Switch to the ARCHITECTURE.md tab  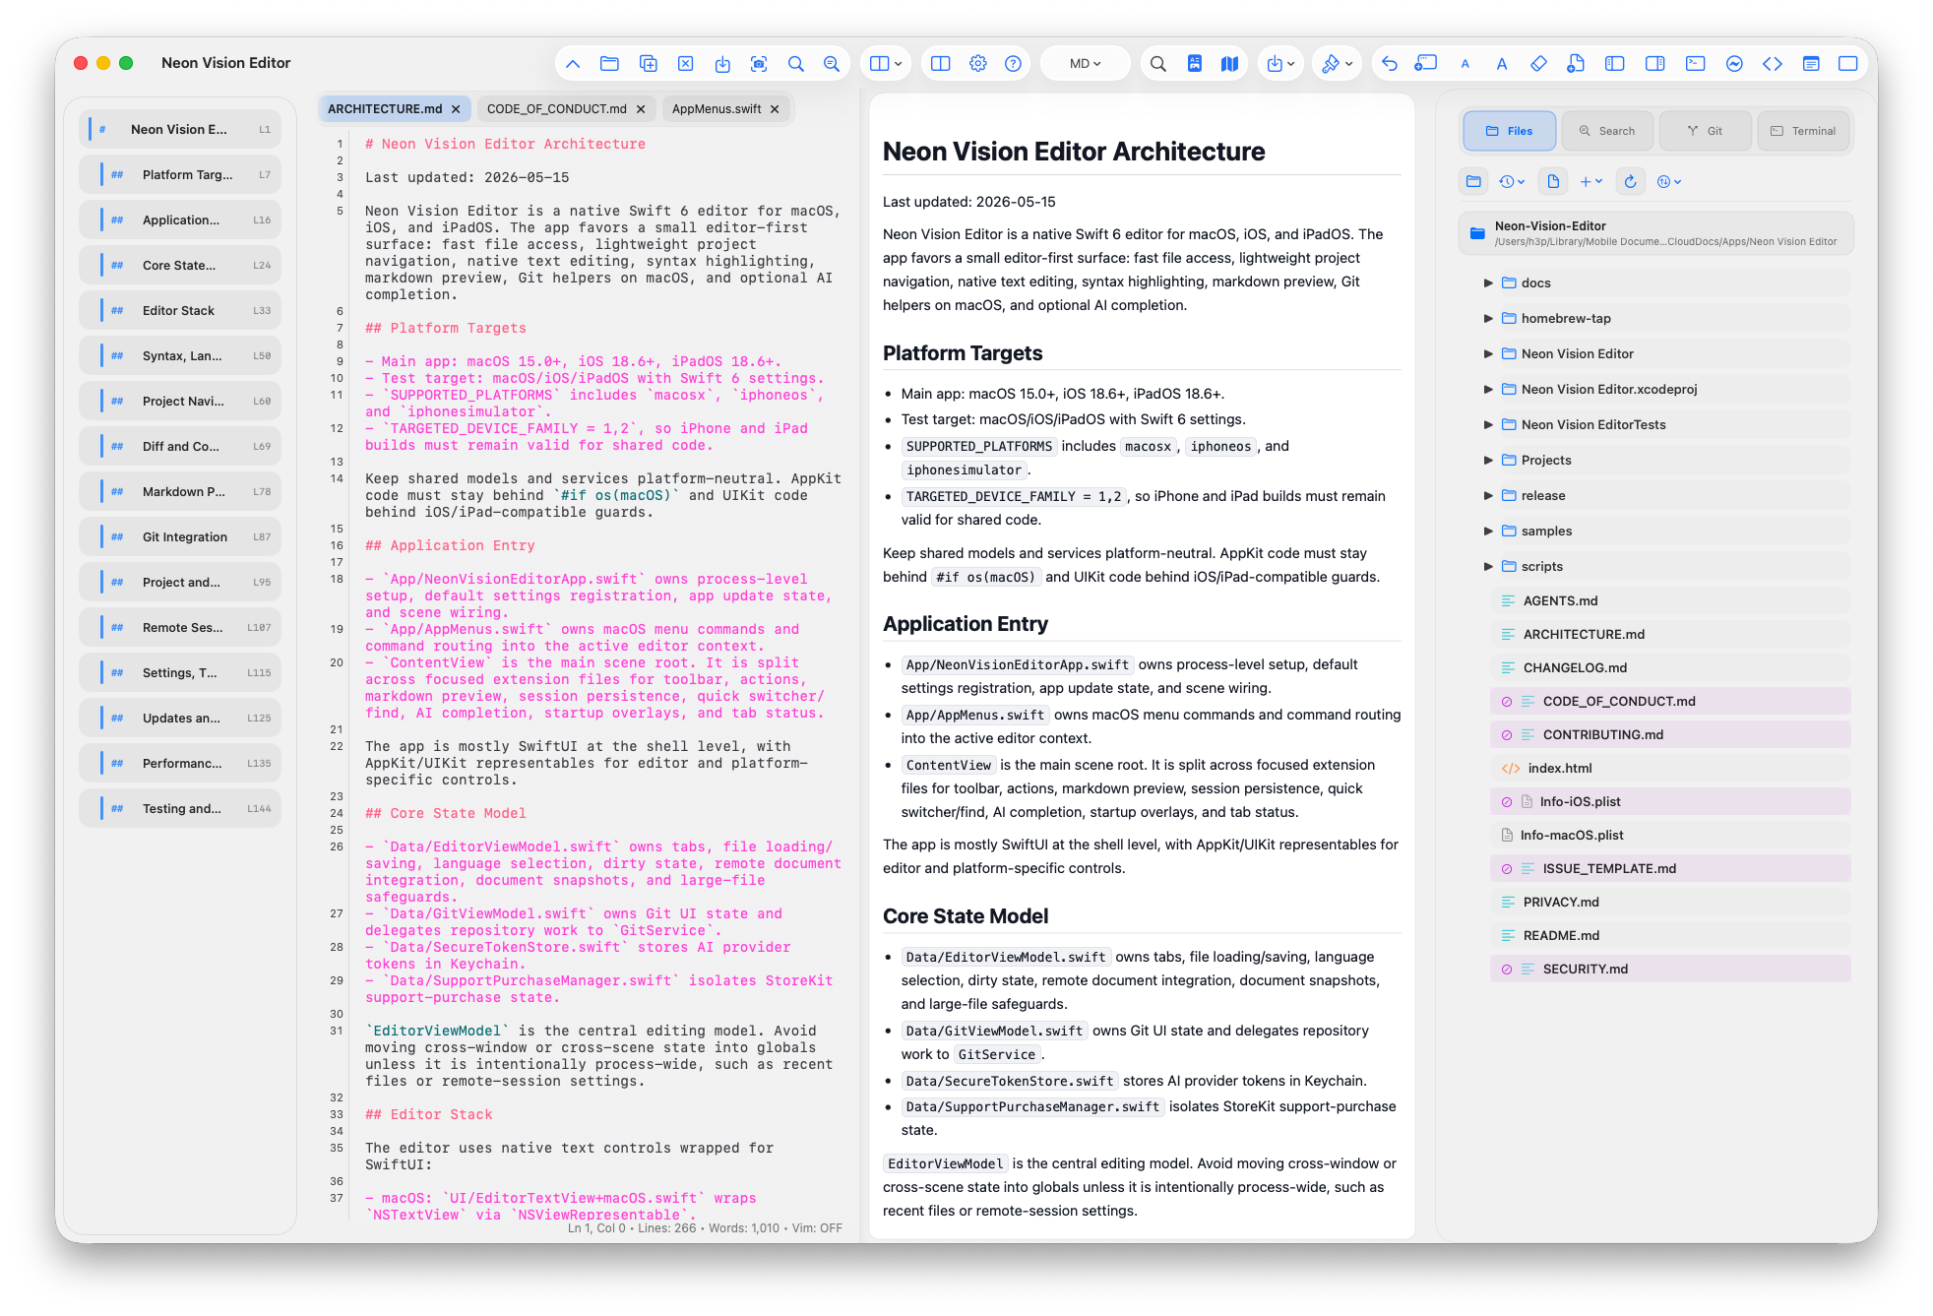385,109
